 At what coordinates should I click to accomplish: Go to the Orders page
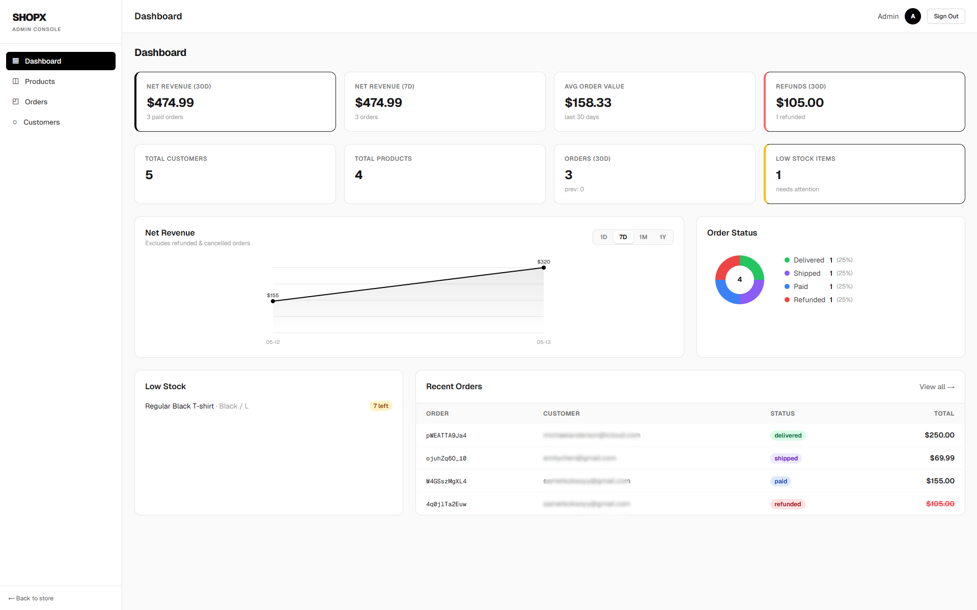[61, 102]
